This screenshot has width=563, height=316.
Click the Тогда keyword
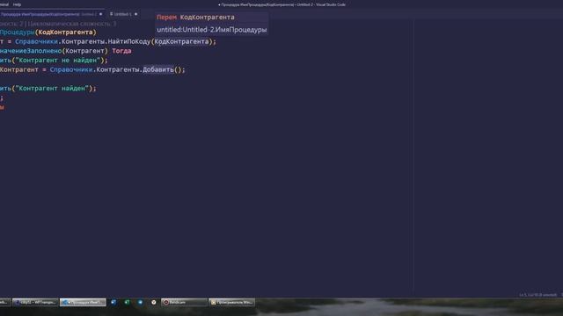pos(121,51)
